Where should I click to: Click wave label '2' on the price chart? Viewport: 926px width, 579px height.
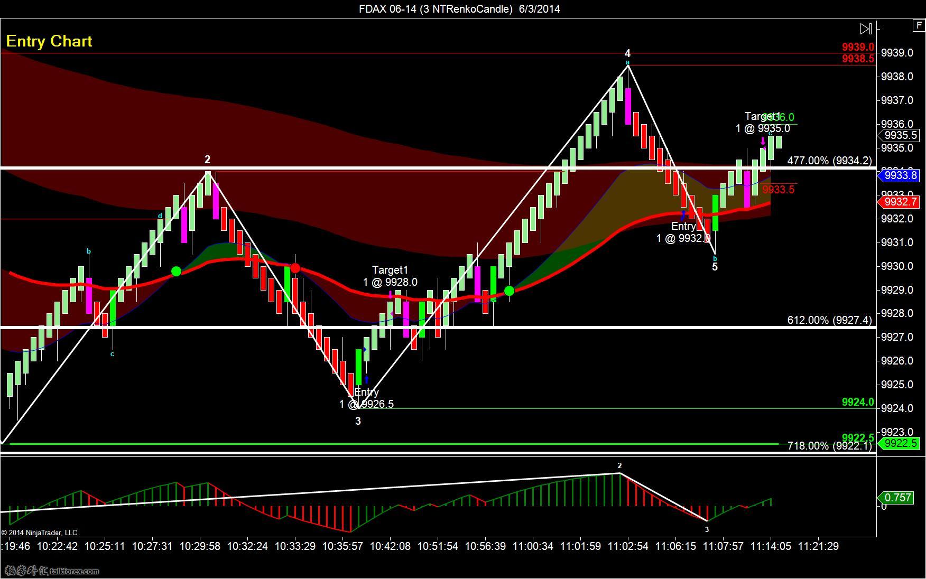pyautogui.click(x=208, y=160)
